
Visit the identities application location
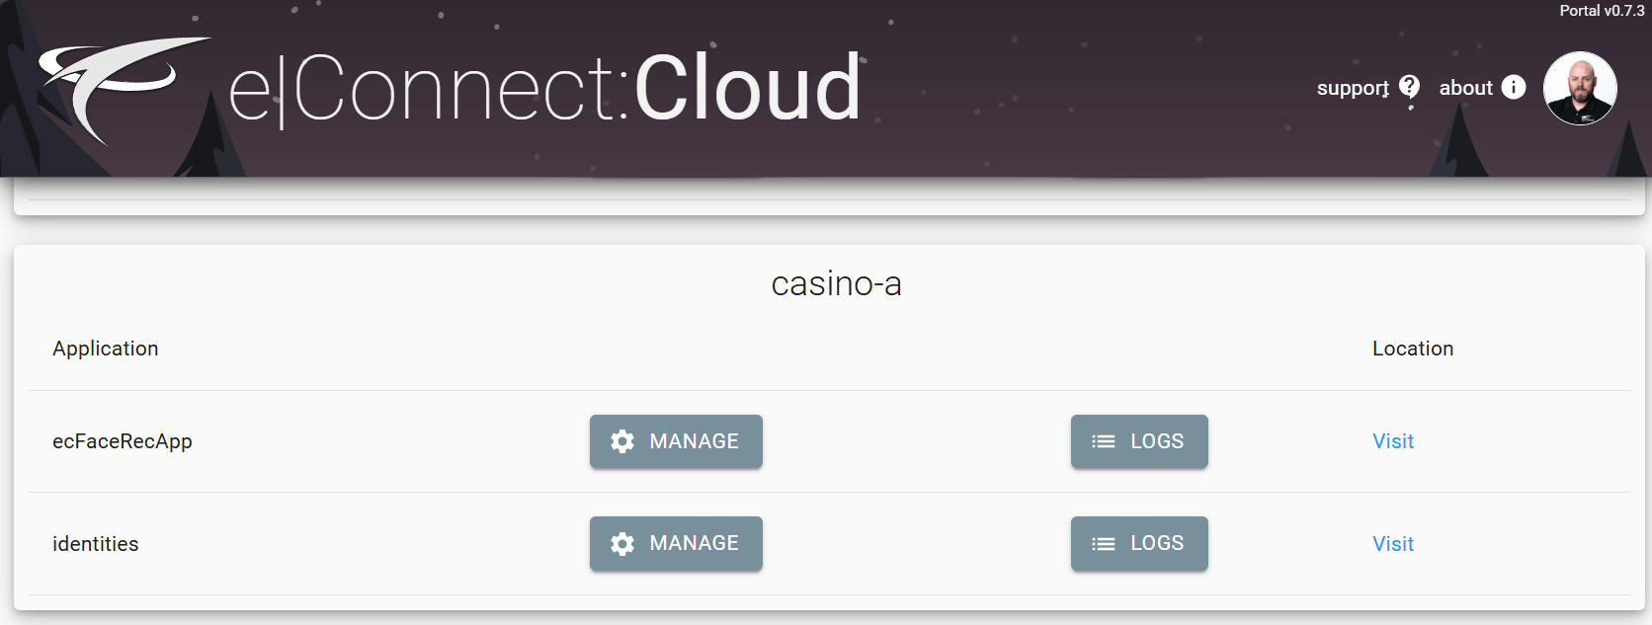[x=1392, y=543]
